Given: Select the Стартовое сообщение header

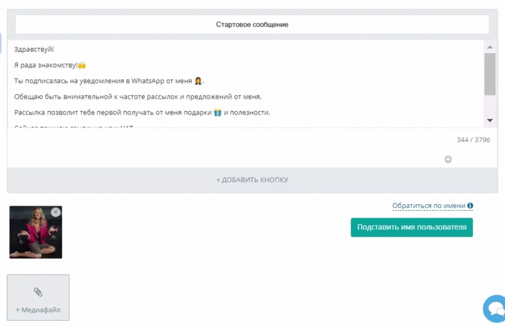Looking at the screenshot, I should tap(252, 25).
